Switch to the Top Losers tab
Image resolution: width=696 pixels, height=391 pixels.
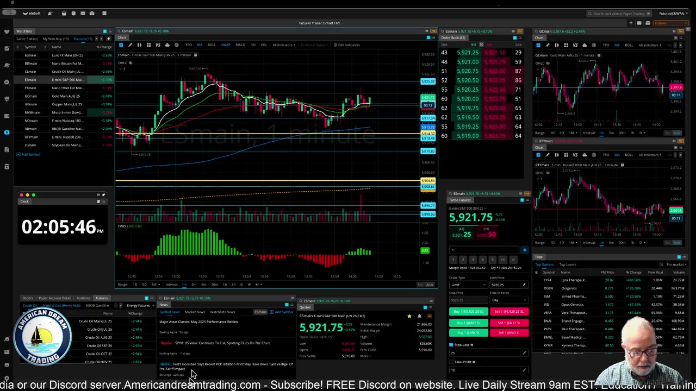pyautogui.click(x=568, y=264)
